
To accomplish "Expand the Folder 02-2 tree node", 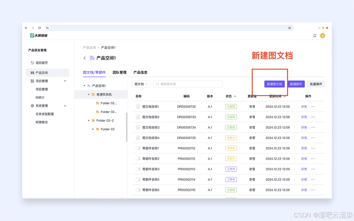I will pos(89,120).
